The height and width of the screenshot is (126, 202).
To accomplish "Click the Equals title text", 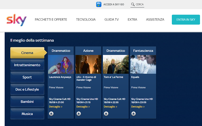I will pyautogui.click(x=135, y=77).
